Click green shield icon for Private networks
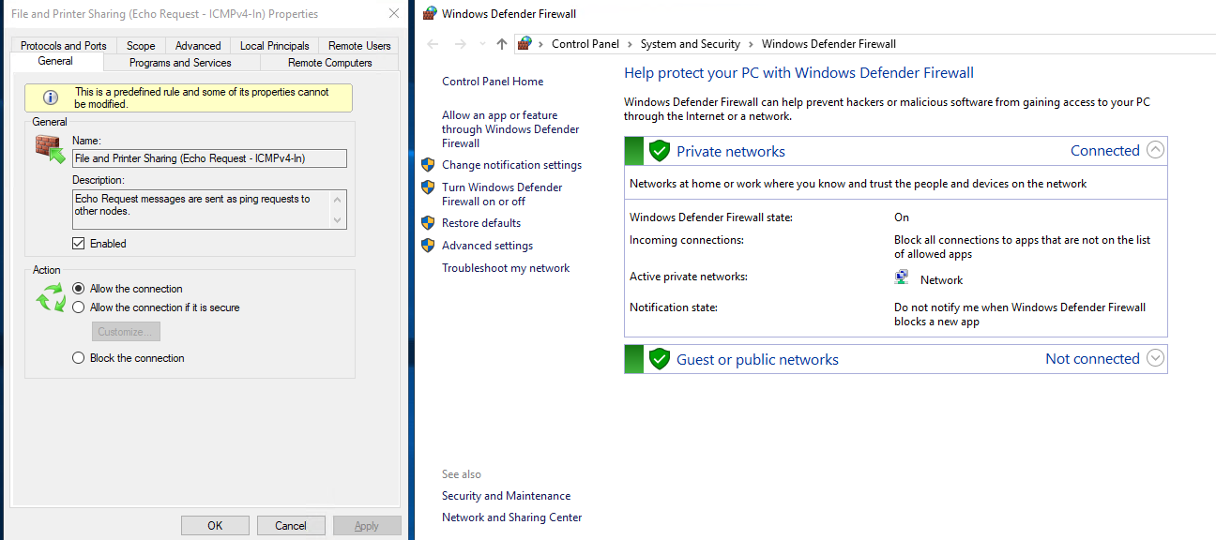The height and width of the screenshot is (540, 1216). click(660, 151)
